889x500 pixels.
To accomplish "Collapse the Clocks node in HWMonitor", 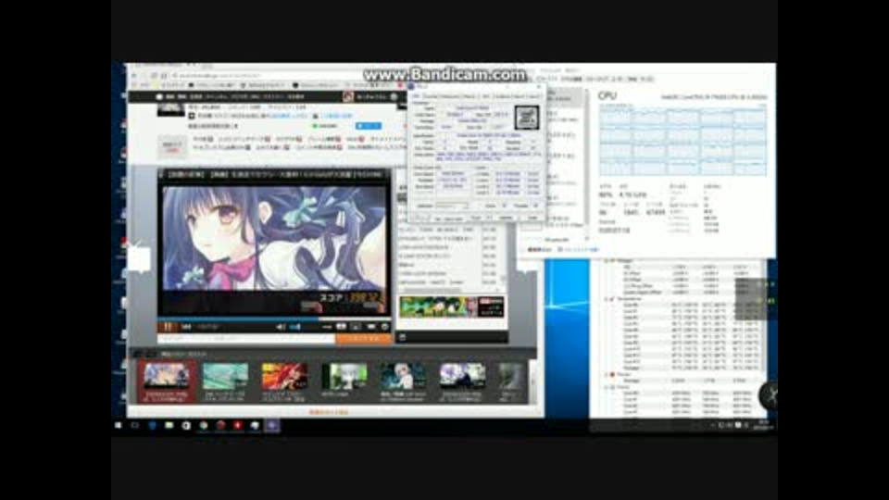I will coord(606,387).
